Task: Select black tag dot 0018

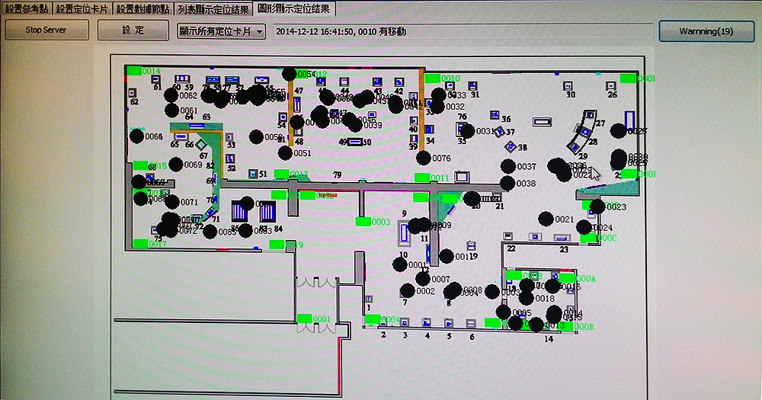Action: tap(527, 299)
